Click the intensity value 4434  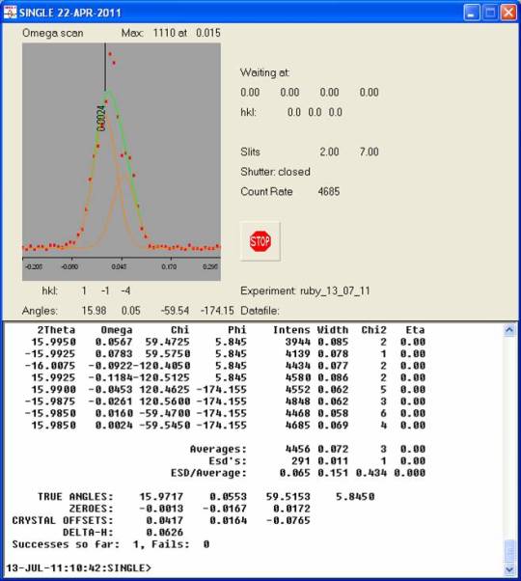298,366
